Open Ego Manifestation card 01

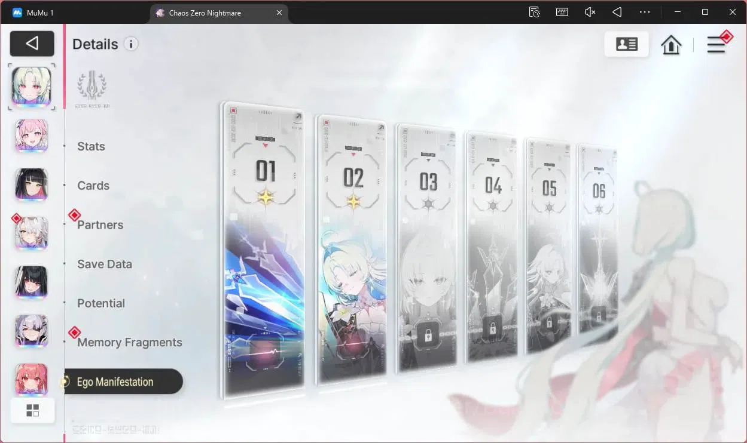click(264, 250)
